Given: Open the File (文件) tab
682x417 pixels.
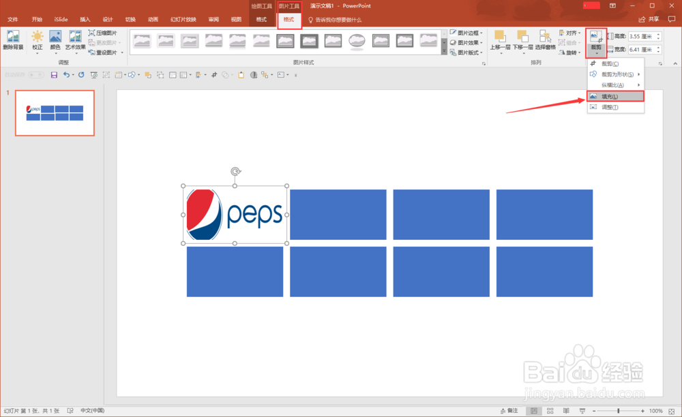Looking at the screenshot, I should 12,20.
